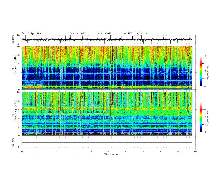This screenshot has height=170, width=220.
Task: Click time axis tick label '0'
Action: (22, 152)
